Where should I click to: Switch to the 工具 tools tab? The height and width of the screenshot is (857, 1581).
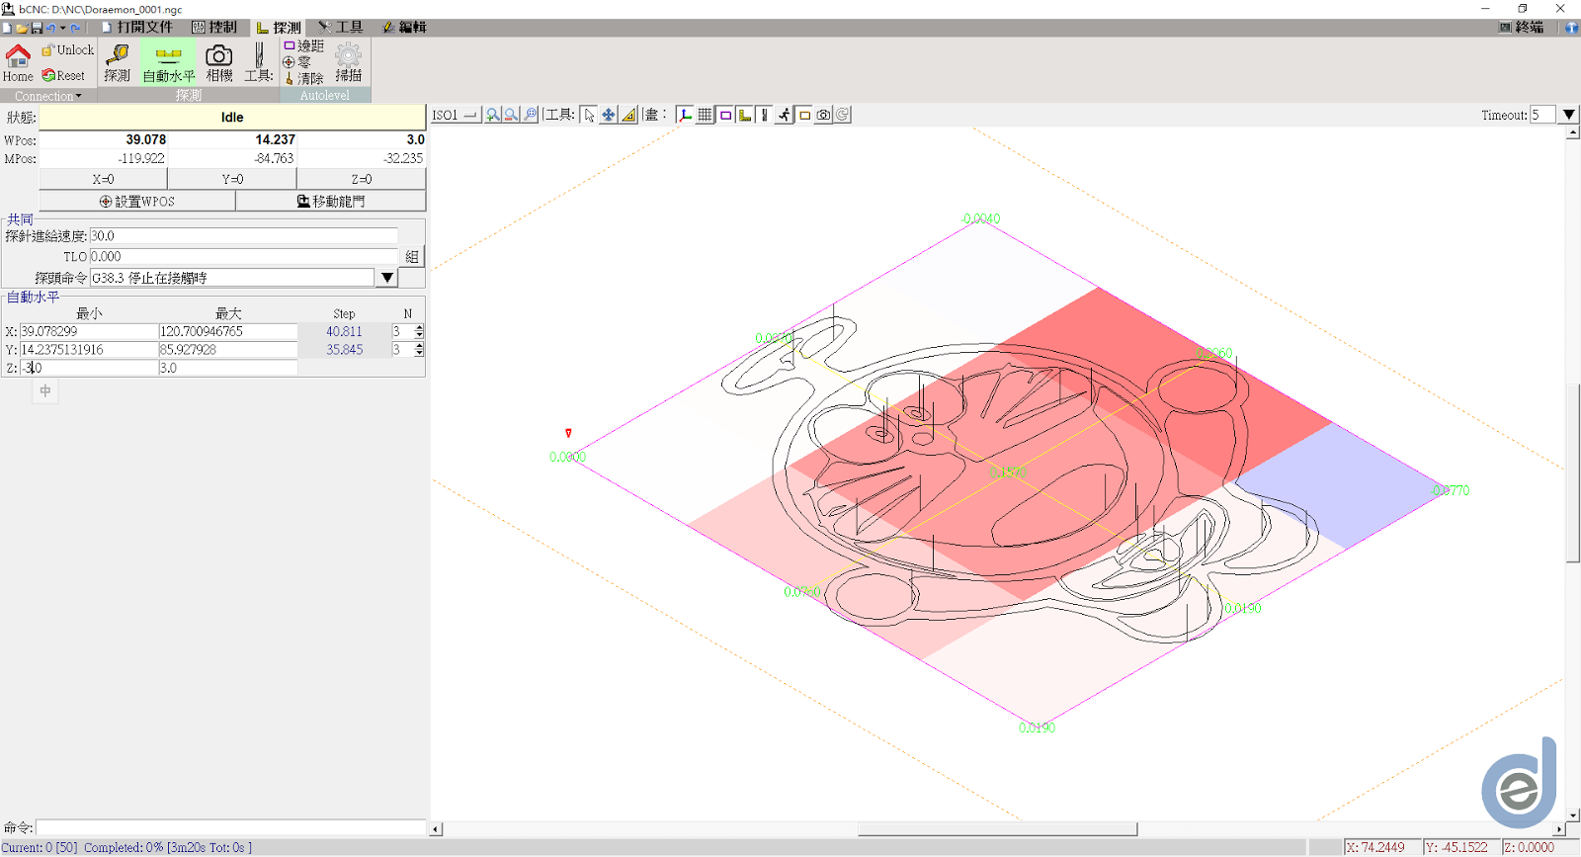coord(341,28)
